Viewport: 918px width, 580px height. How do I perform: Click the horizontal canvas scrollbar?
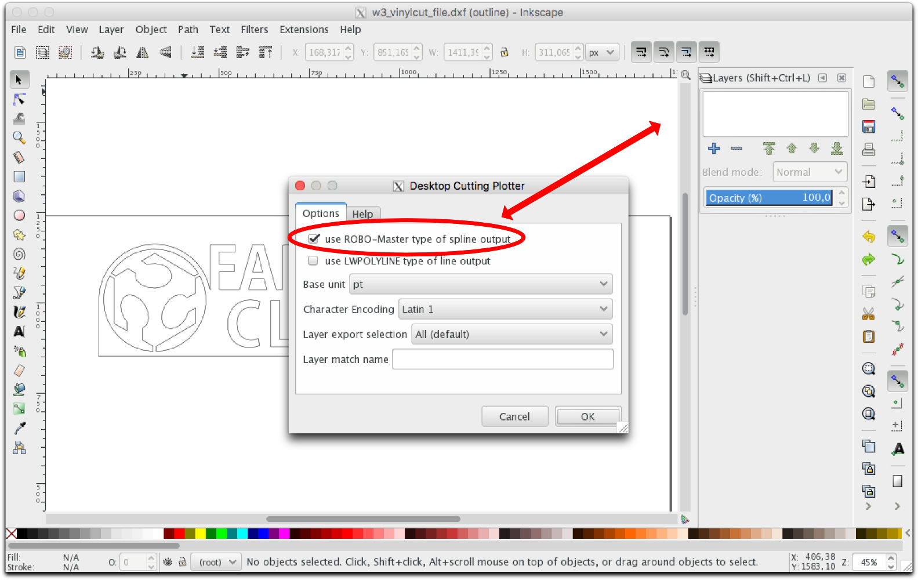point(363,519)
